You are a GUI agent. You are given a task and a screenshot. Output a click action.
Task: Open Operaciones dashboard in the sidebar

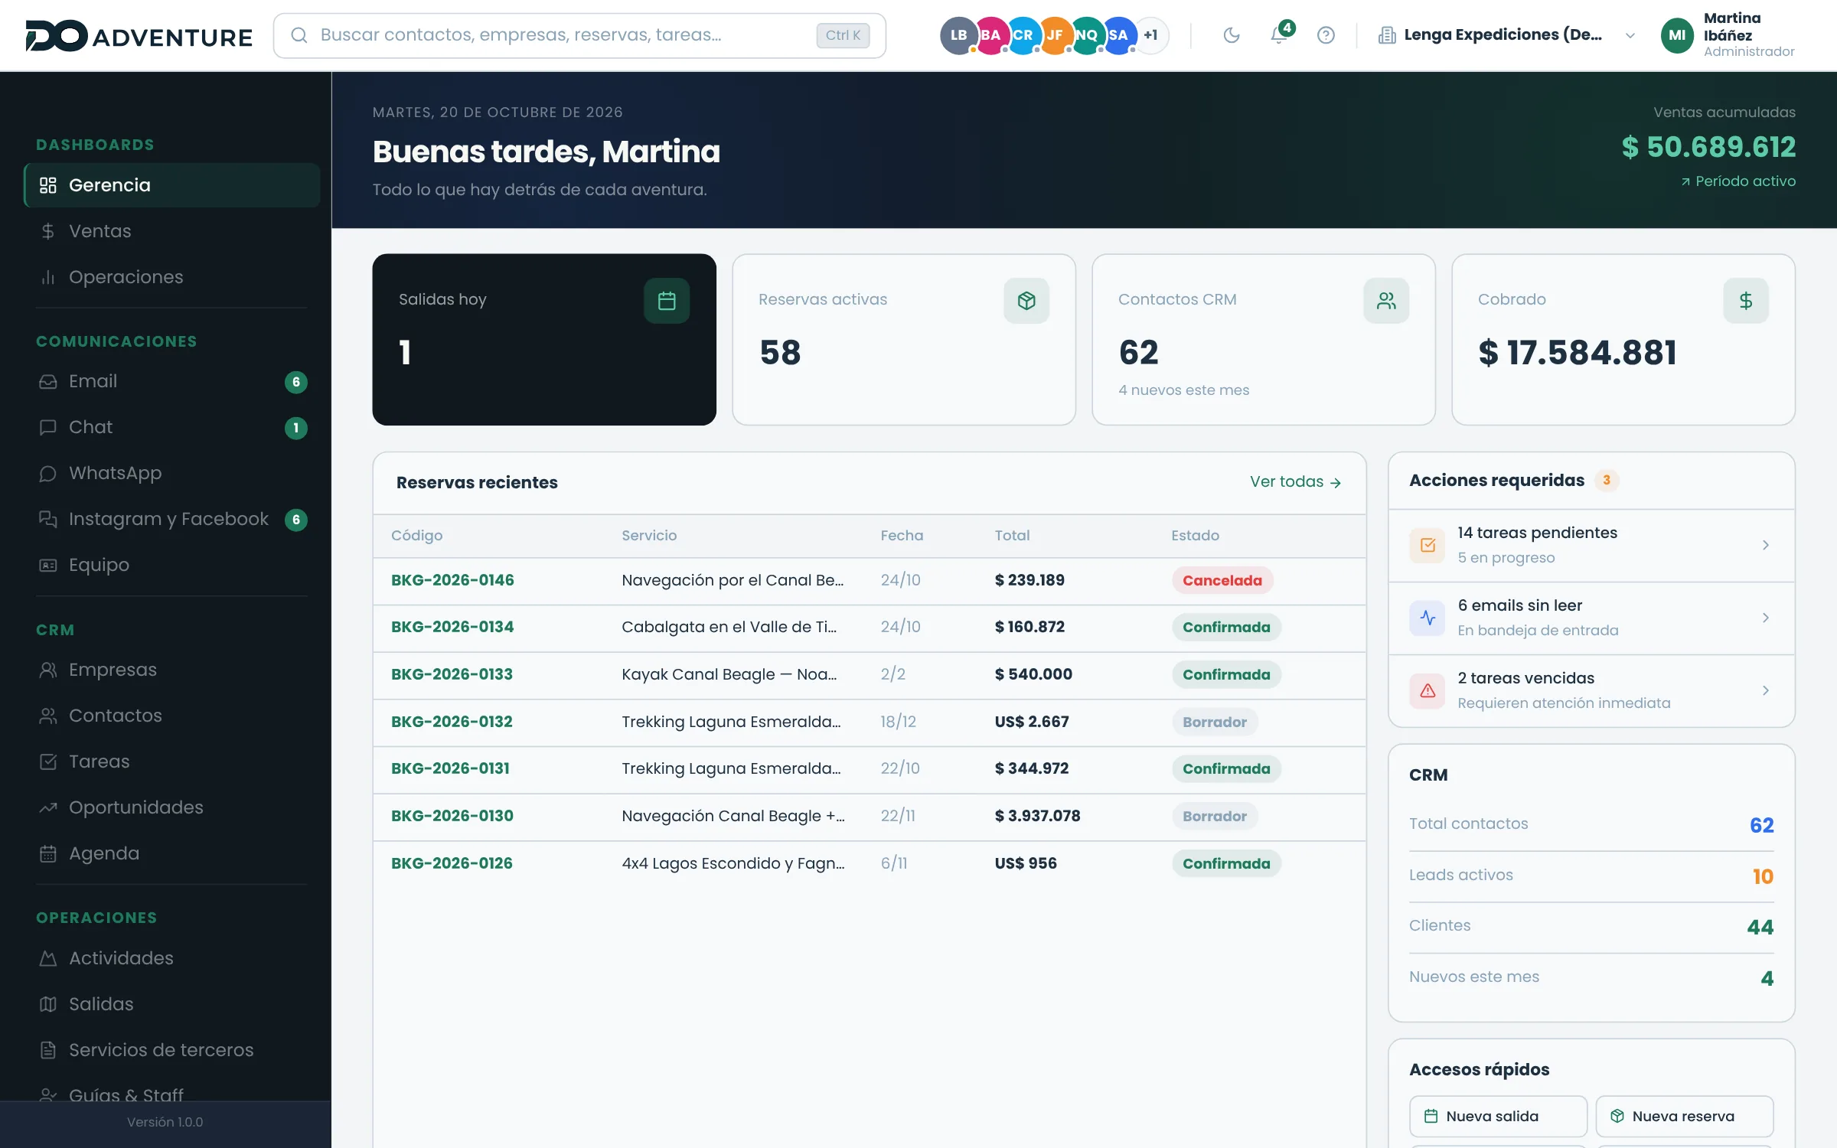[x=171, y=277]
